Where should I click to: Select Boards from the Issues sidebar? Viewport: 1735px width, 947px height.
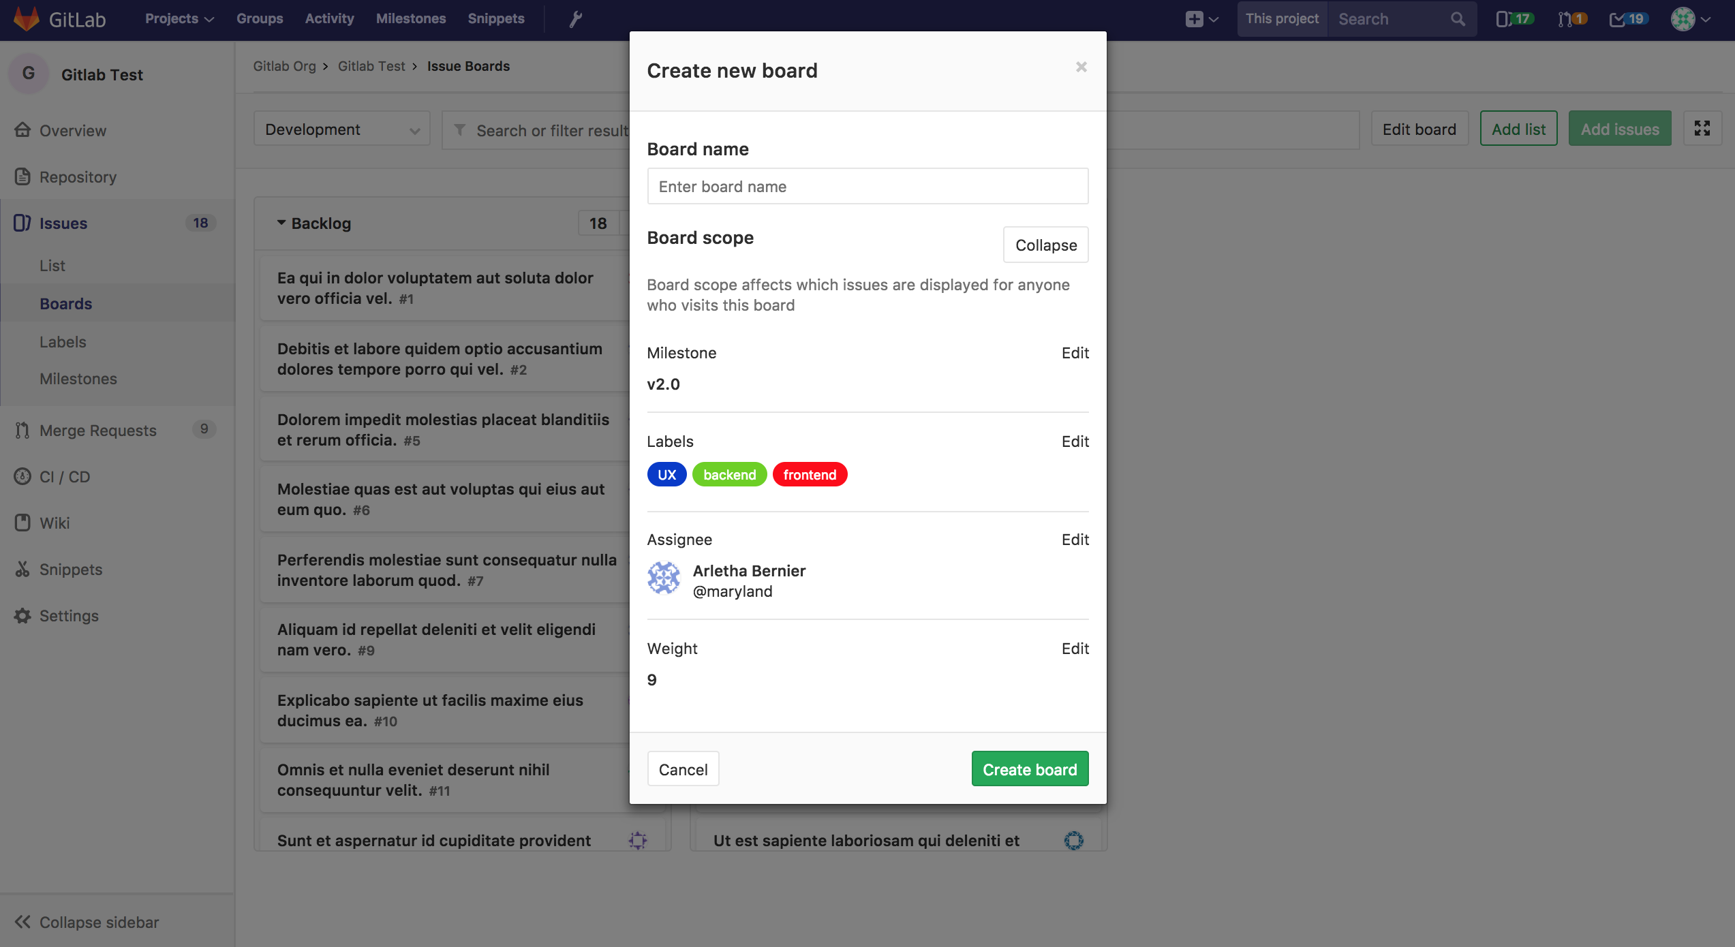tap(65, 302)
